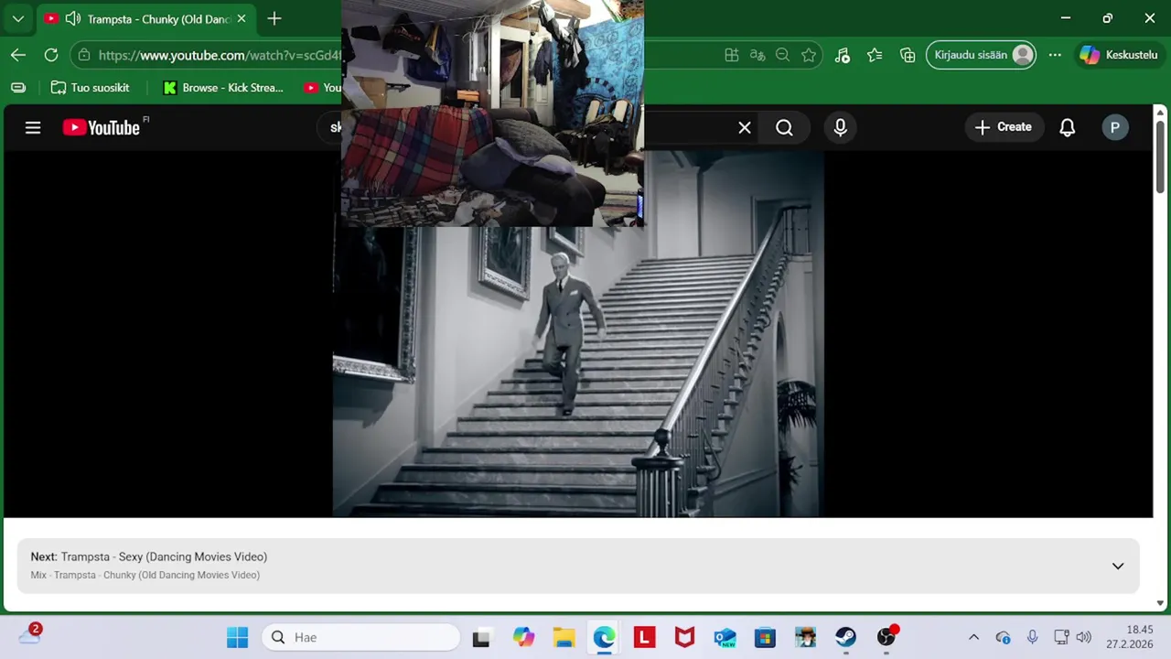Open the Windows Start menu

[238, 637]
